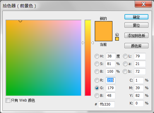
Task: Click the brightness field showing 100
Action: pyautogui.click(x=110, y=71)
